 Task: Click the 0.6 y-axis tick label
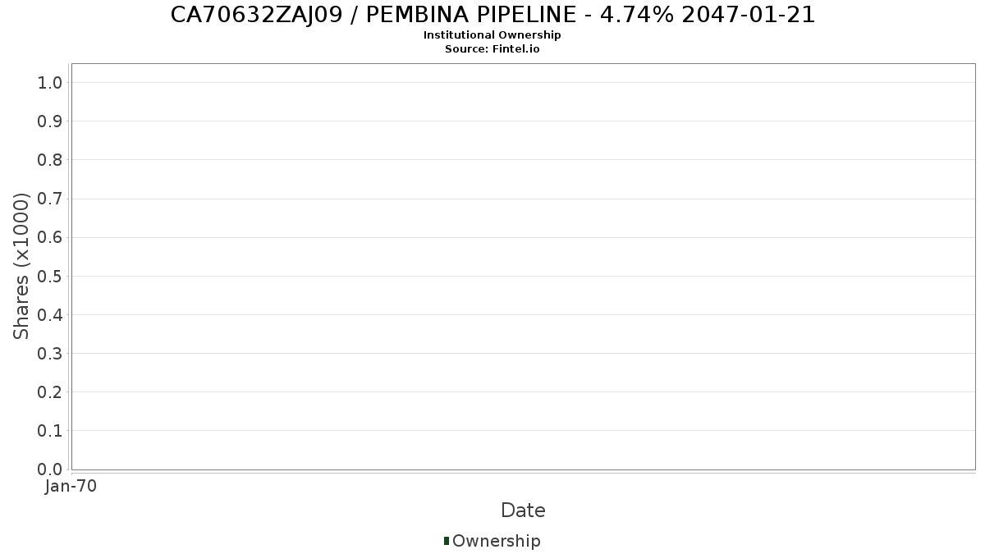(x=50, y=237)
